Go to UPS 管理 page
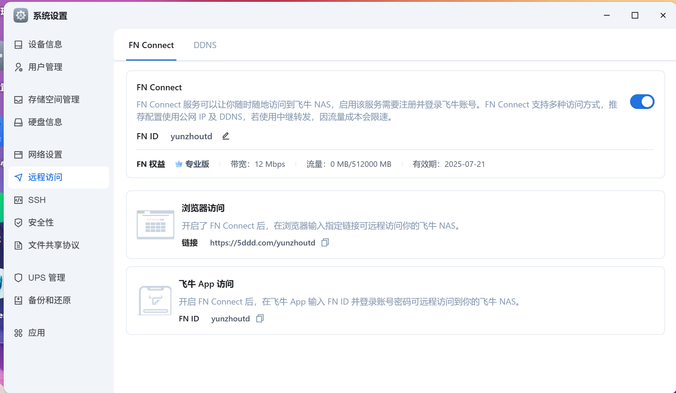This screenshot has height=393, width=676. [47, 278]
